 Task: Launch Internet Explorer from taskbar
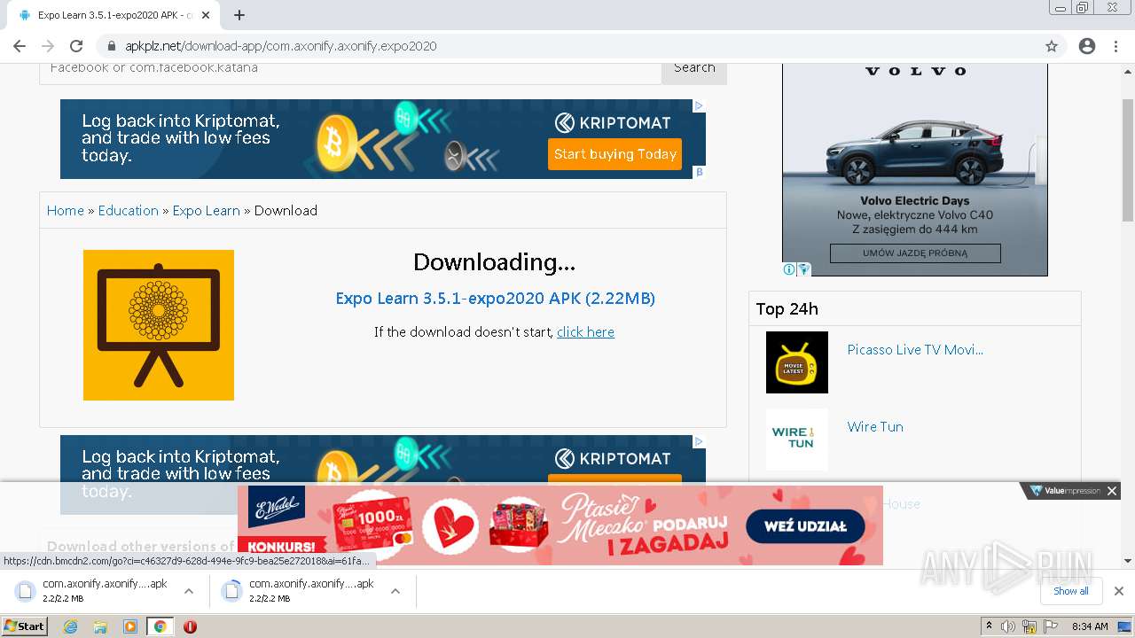(71, 626)
